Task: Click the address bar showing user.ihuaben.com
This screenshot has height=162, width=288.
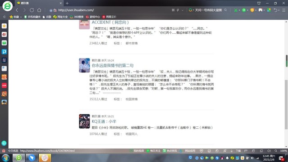Action: pos(76,10)
